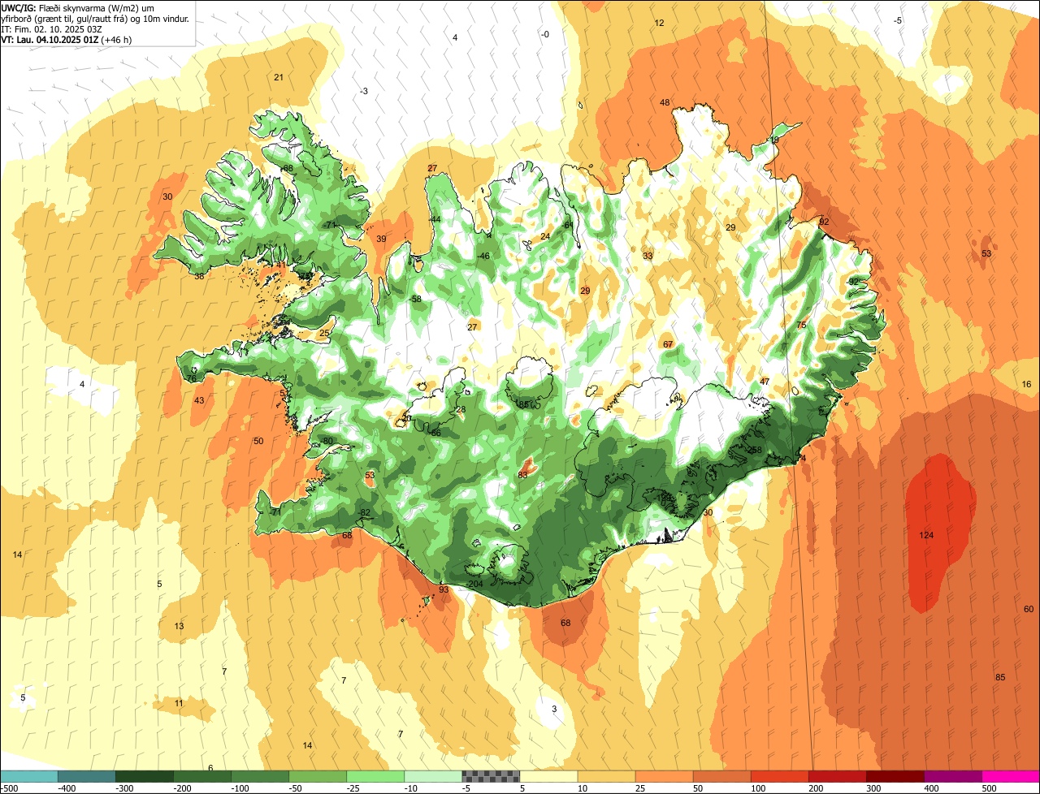Select the value 60 at the right edge
Image resolution: width=1040 pixels, height=794 pixels.
1029,609
